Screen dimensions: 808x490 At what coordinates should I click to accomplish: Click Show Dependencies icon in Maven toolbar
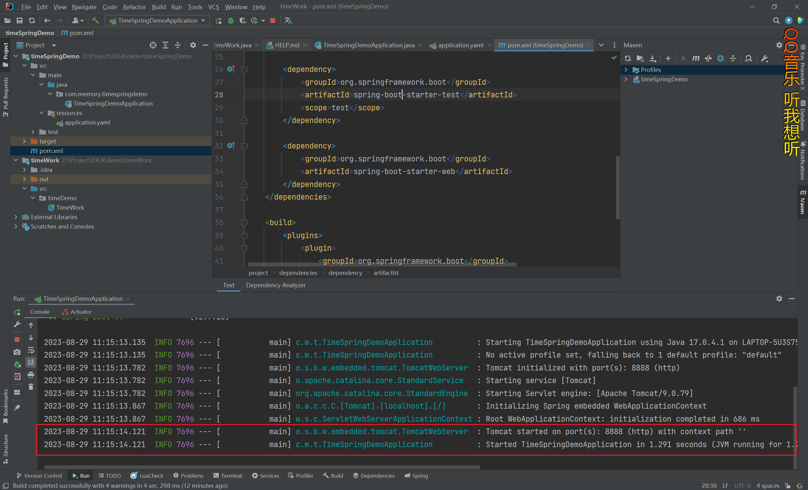[748, 58]
